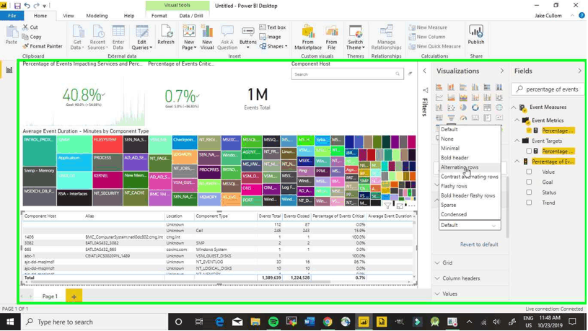Click New Quick Measure
The image size is (588, 331).
(x=434, y=46)
